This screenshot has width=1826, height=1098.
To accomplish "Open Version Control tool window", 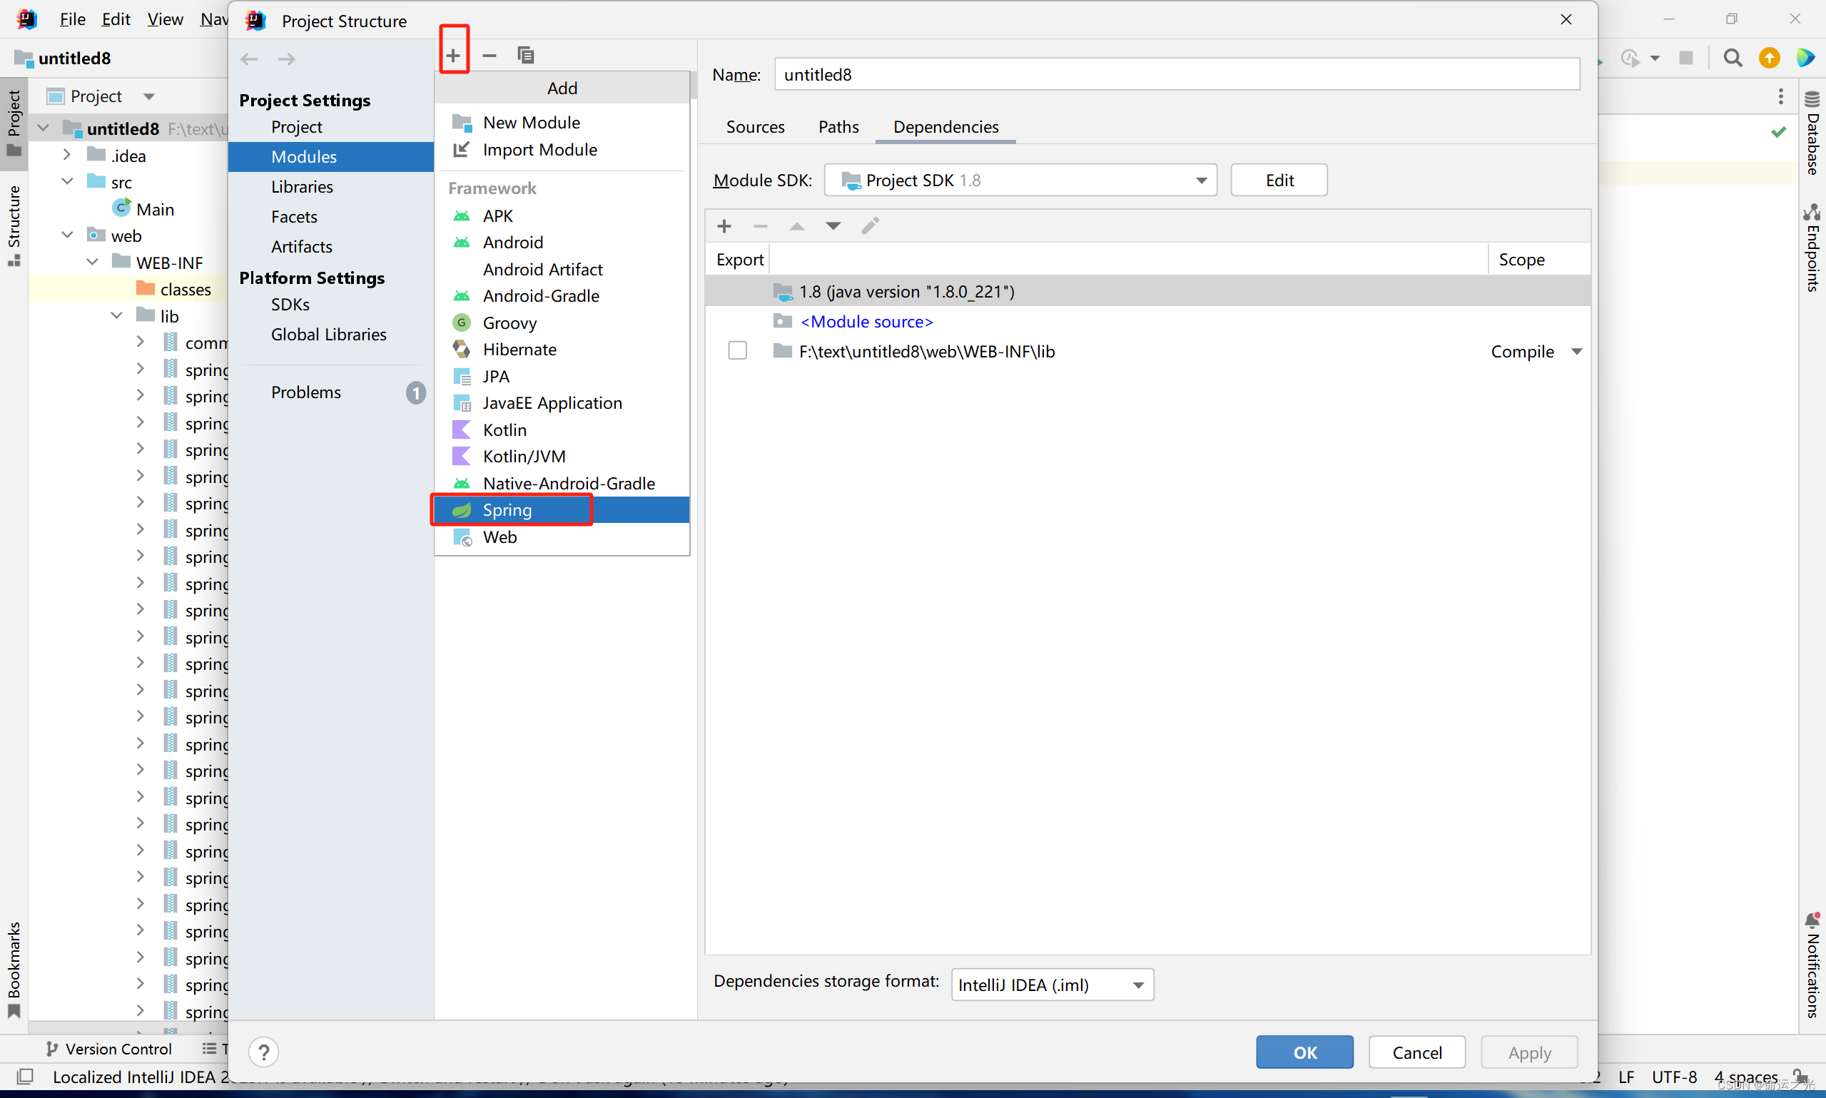I will (109, 1049).
